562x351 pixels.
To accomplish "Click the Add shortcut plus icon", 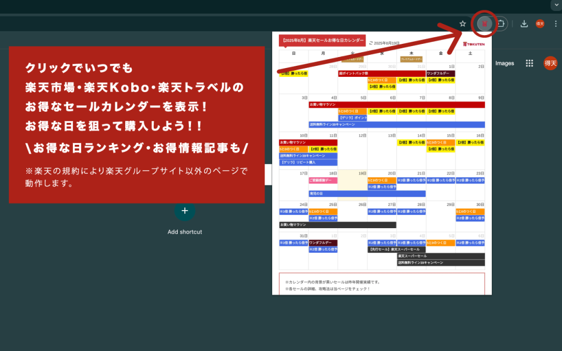I will click(x=185, y=211).
